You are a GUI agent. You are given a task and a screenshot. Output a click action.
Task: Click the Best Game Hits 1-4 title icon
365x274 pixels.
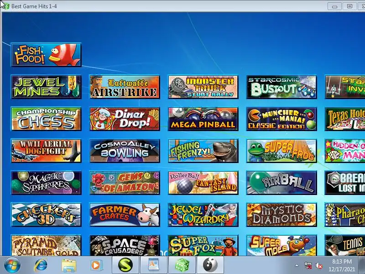(6, 6)
